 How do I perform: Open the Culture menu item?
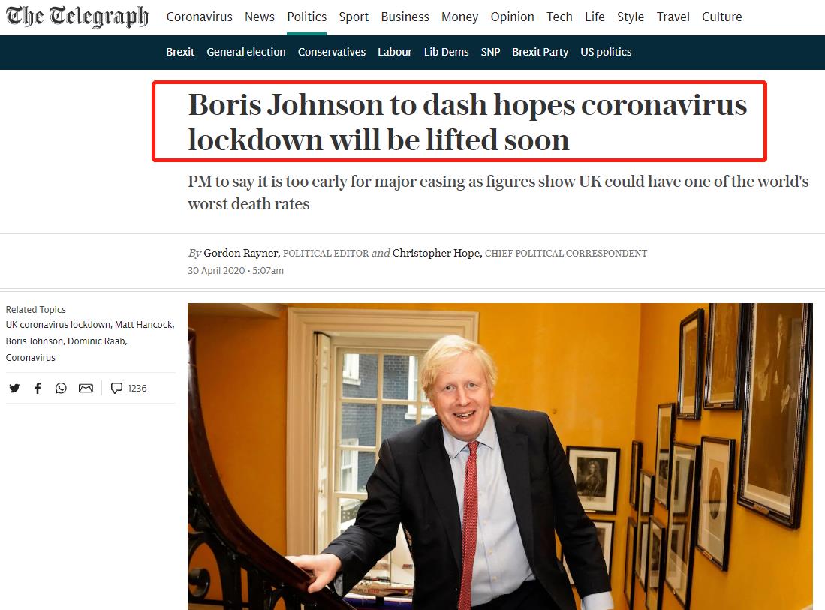(722, 17)
